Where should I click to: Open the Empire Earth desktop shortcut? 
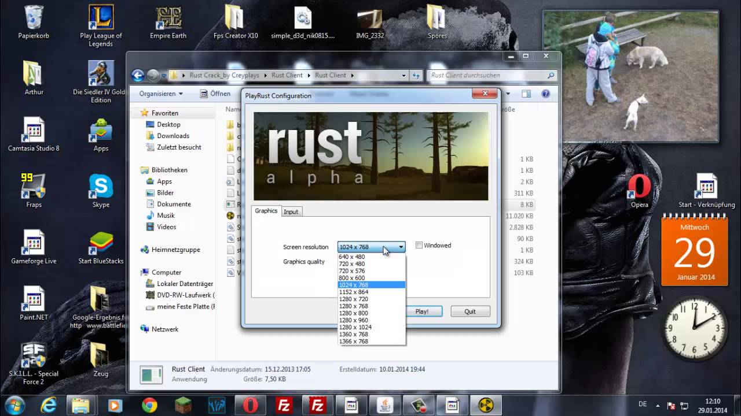tap(168, 22)
